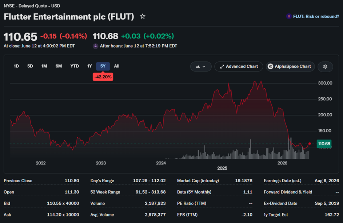Click Volume value 2,187,923

[155, 203]
